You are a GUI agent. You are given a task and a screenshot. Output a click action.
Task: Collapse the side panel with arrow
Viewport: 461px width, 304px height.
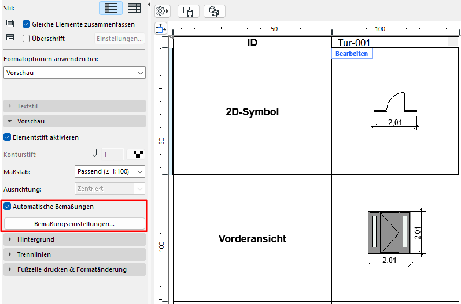coord(149,4)
